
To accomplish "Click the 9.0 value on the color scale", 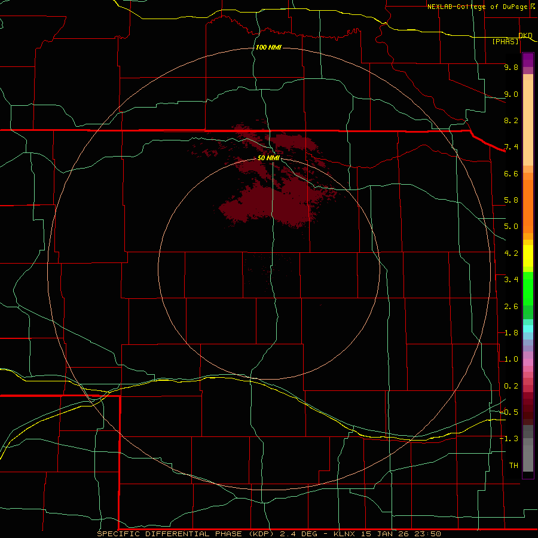I will [x=511, y=94].
